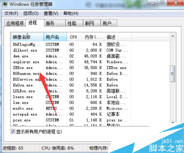The height and width of the screenshot is (153, 184).
Task: Click CPU value 01 for pcas.exe
Action: pyautogui.click(x=71, y=120)
